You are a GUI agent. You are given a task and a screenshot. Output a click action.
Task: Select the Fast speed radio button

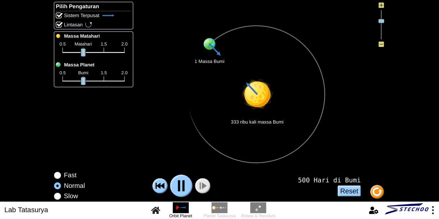[57, 175]
